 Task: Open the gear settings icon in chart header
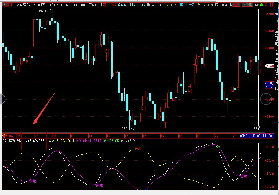pos(257,5)
